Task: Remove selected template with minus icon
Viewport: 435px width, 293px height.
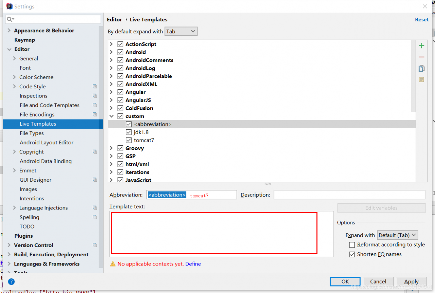Action: [x=421, y=57]
